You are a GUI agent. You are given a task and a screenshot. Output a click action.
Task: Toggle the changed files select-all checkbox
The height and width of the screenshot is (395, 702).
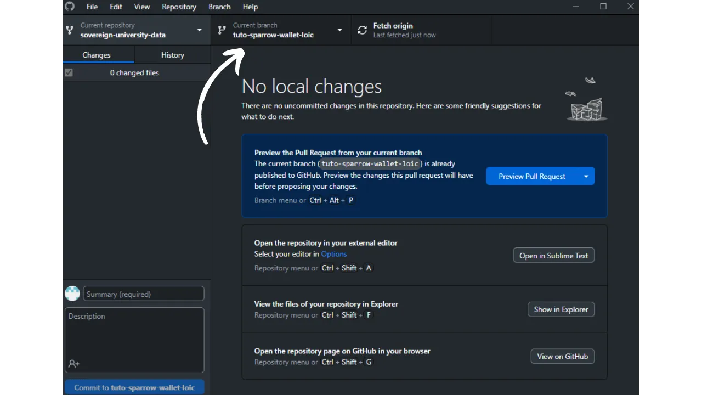[x=69, y=72]
